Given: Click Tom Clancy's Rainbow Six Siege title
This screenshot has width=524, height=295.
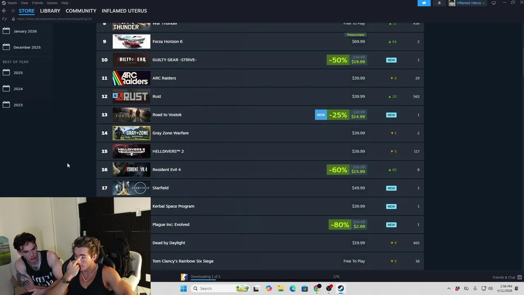Looking at the screenshot, I should (x=183, y=261).
